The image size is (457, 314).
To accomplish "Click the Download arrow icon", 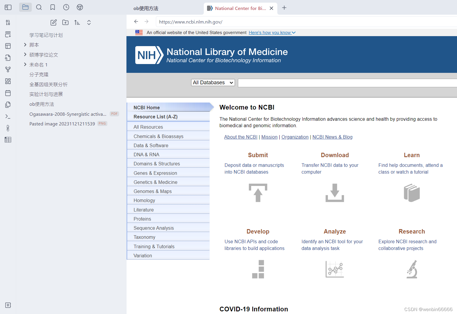I will tap(335, 193).
